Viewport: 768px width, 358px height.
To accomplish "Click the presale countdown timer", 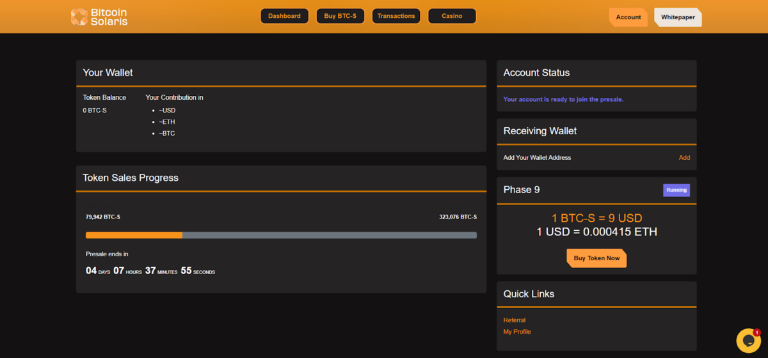I will point(150,271).
